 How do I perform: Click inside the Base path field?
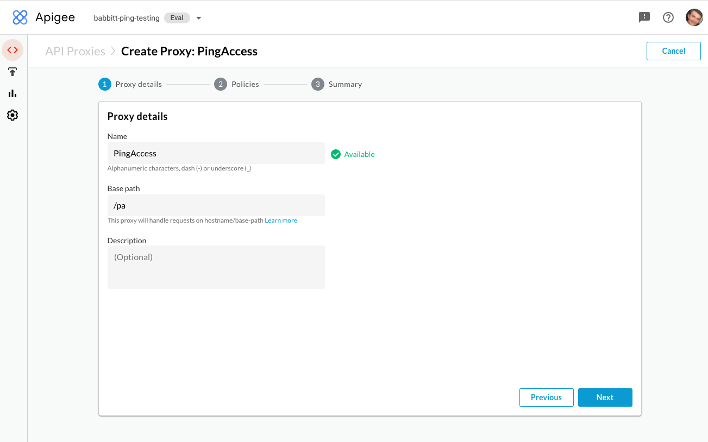tap(216, 205)
